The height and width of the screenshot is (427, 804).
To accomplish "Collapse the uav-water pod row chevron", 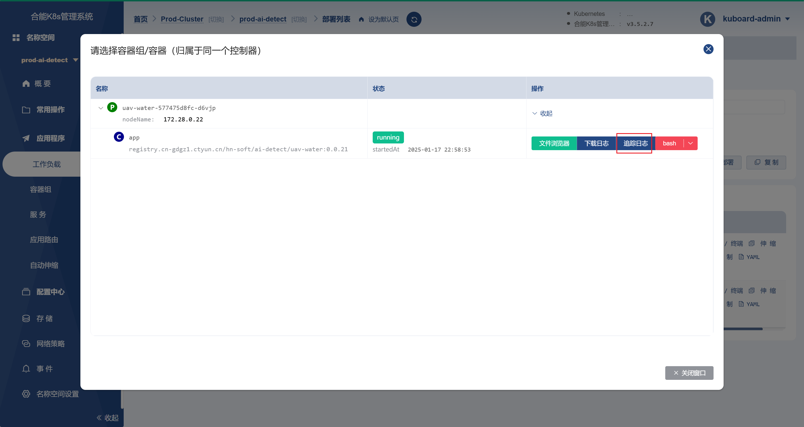I will pos(101,108).
